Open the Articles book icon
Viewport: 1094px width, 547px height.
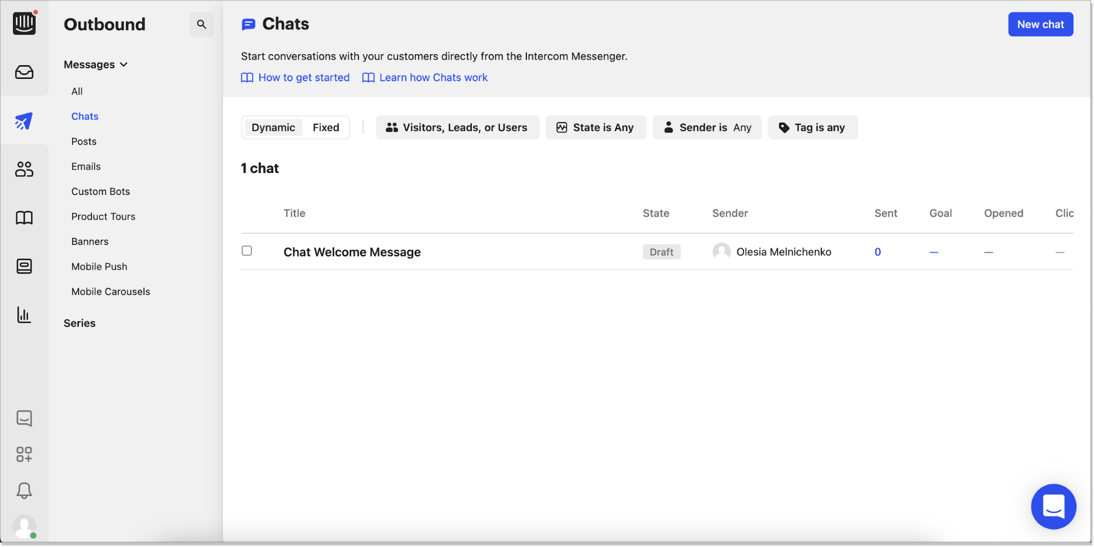24,218
